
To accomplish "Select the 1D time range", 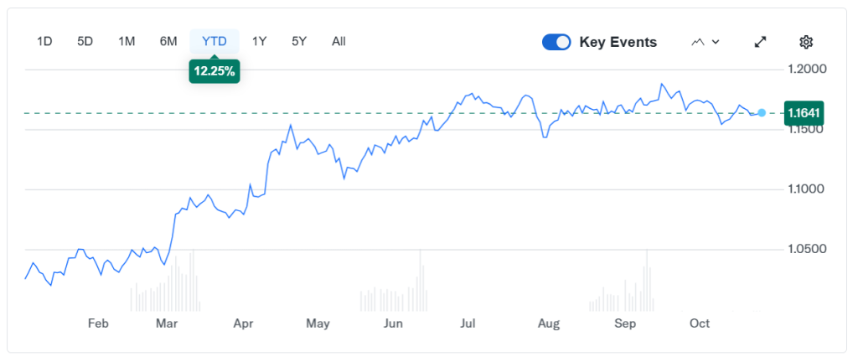I will pyautogui.click(x=44, y=41).
